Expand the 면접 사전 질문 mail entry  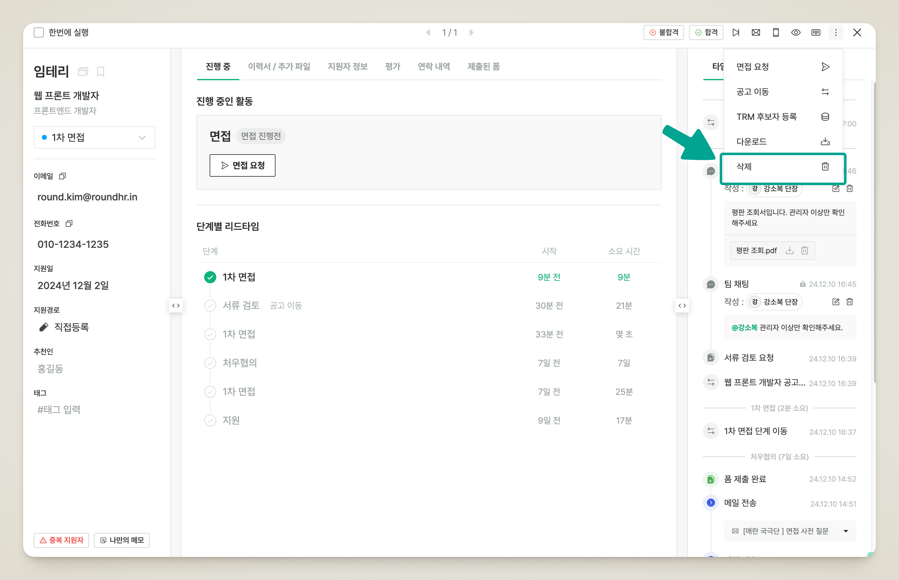click(846, 531)
